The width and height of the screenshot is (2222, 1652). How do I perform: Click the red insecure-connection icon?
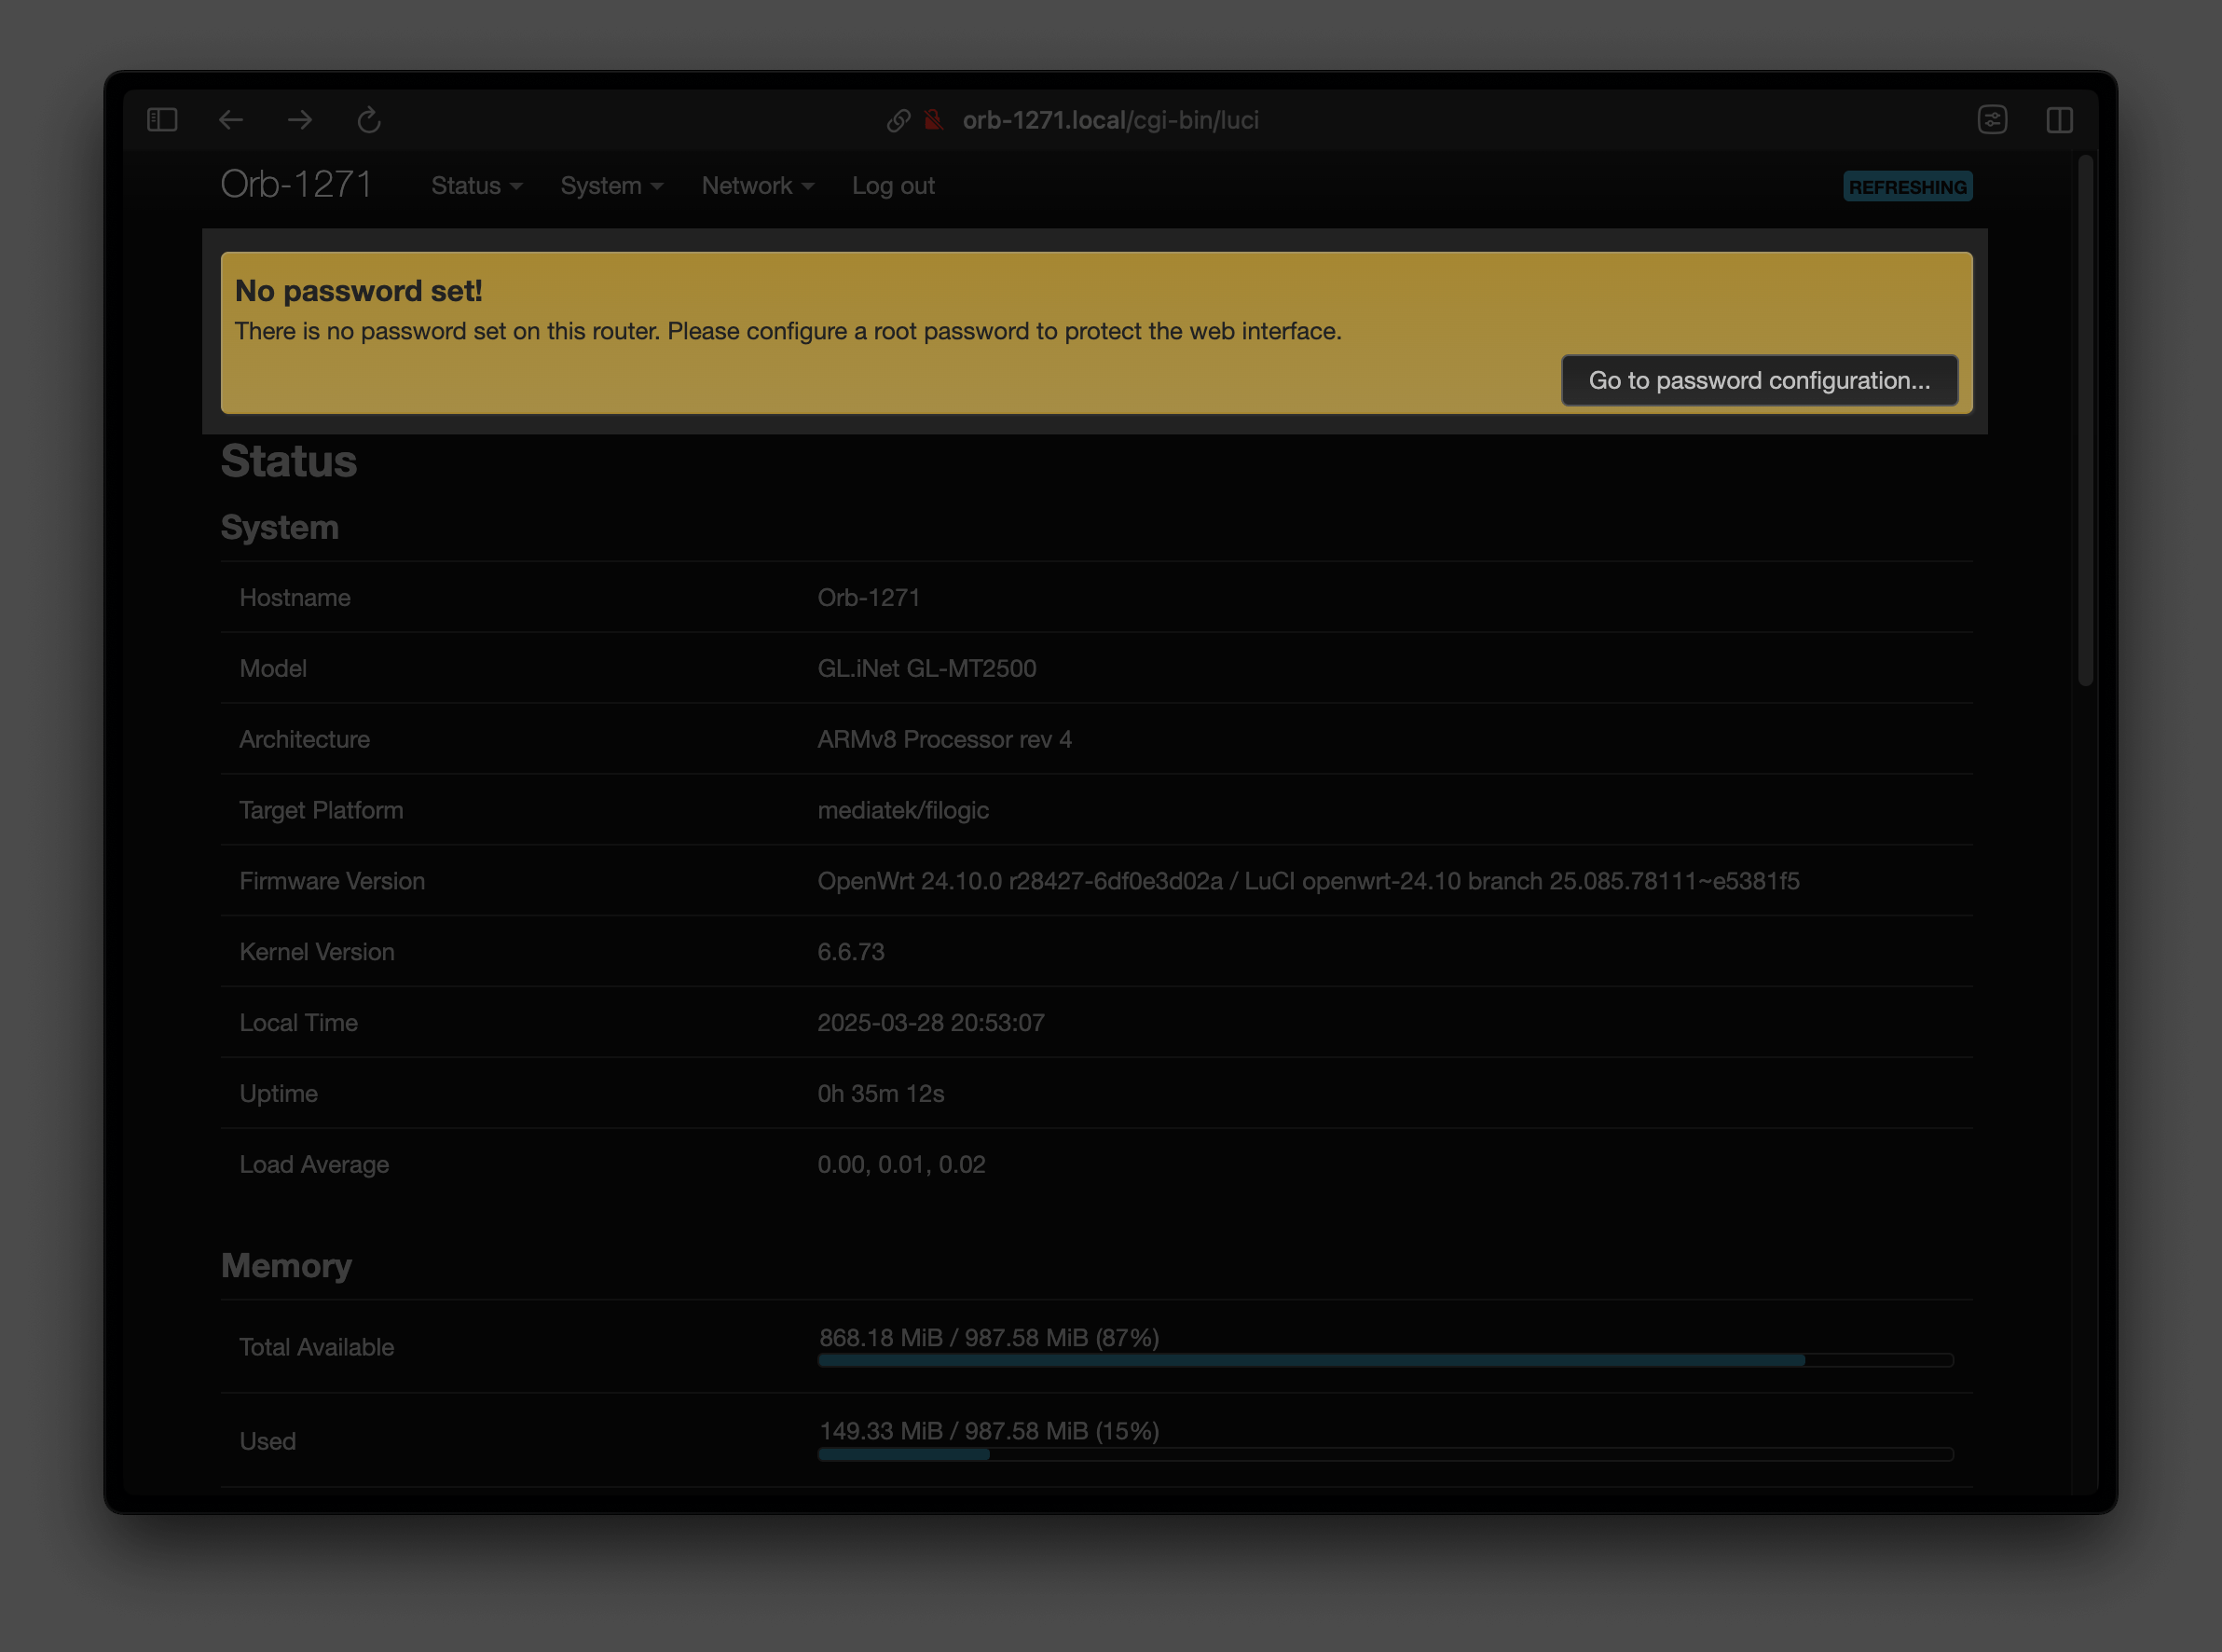click(934, 120)
